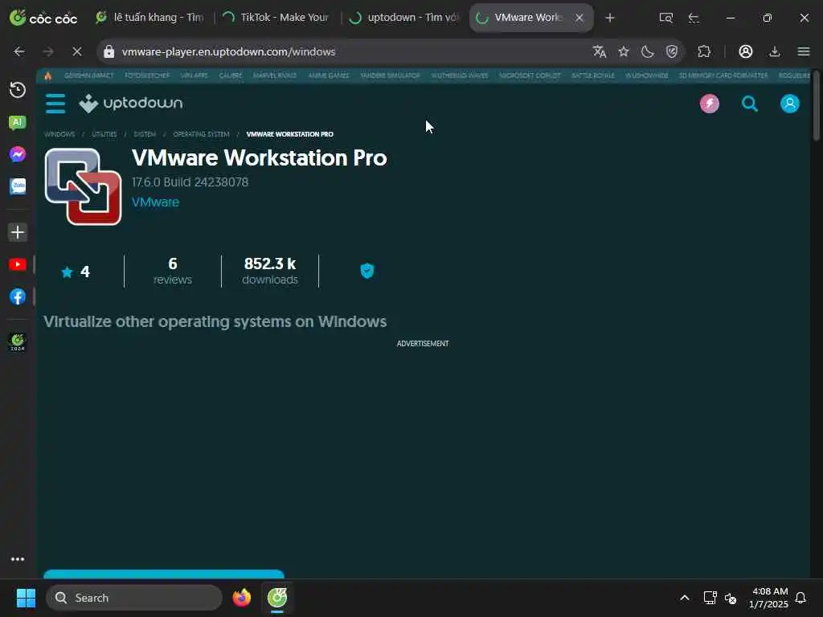This screenshot has height=617, width=823.
Task: View the 6 reviews
Action: pyautogui.click(x=173, y=272)
